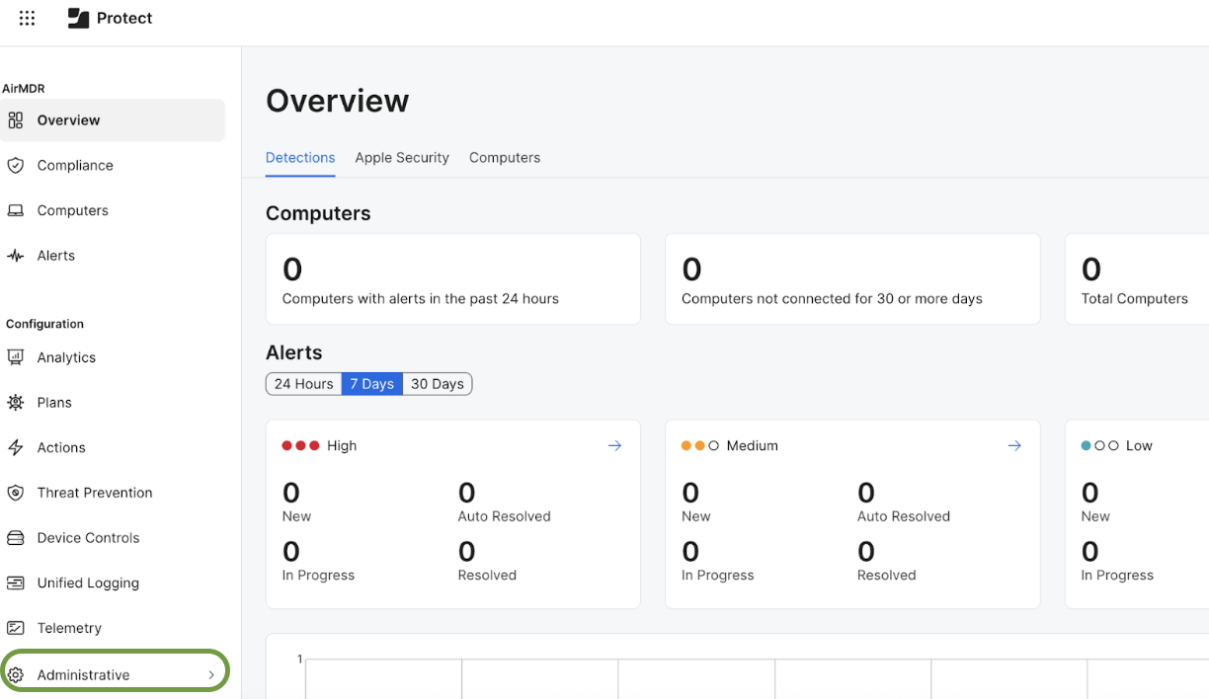Click the Low severity label
Image resolution: width=1209 pixels, height=699 pixels.
[1139, 446]
